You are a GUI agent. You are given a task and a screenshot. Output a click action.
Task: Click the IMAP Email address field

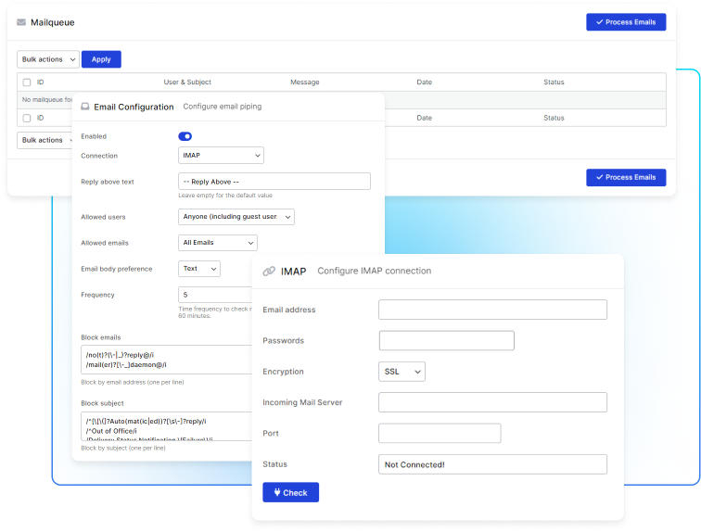(x=492, y=310)
